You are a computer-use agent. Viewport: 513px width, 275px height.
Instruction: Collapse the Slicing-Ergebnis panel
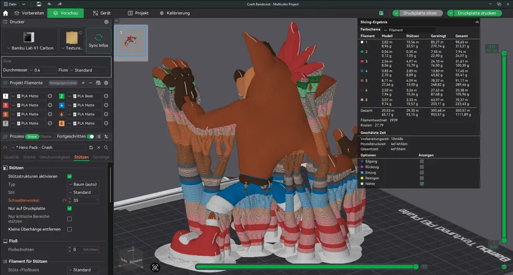[x=477, y=22]
